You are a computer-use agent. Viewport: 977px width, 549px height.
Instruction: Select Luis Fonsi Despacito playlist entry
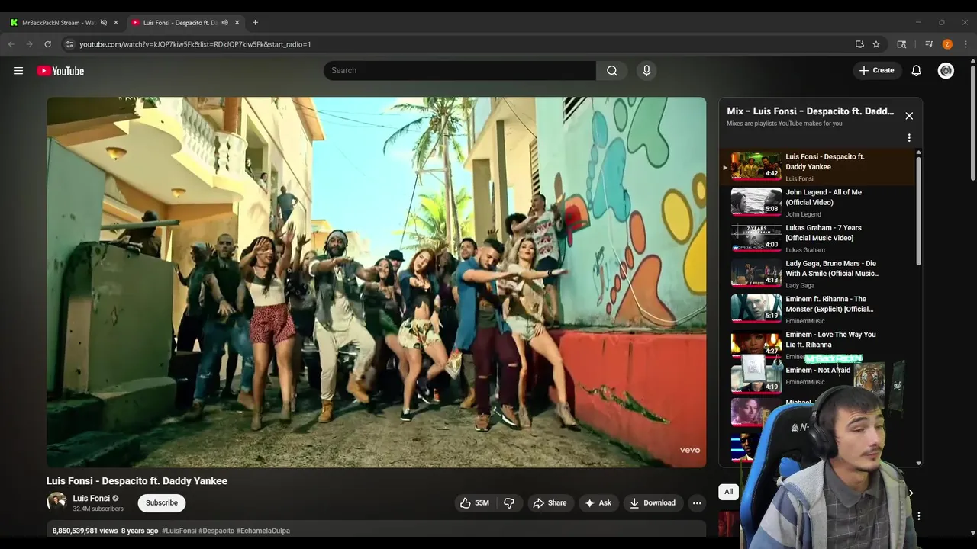click(x=817, y=167)
